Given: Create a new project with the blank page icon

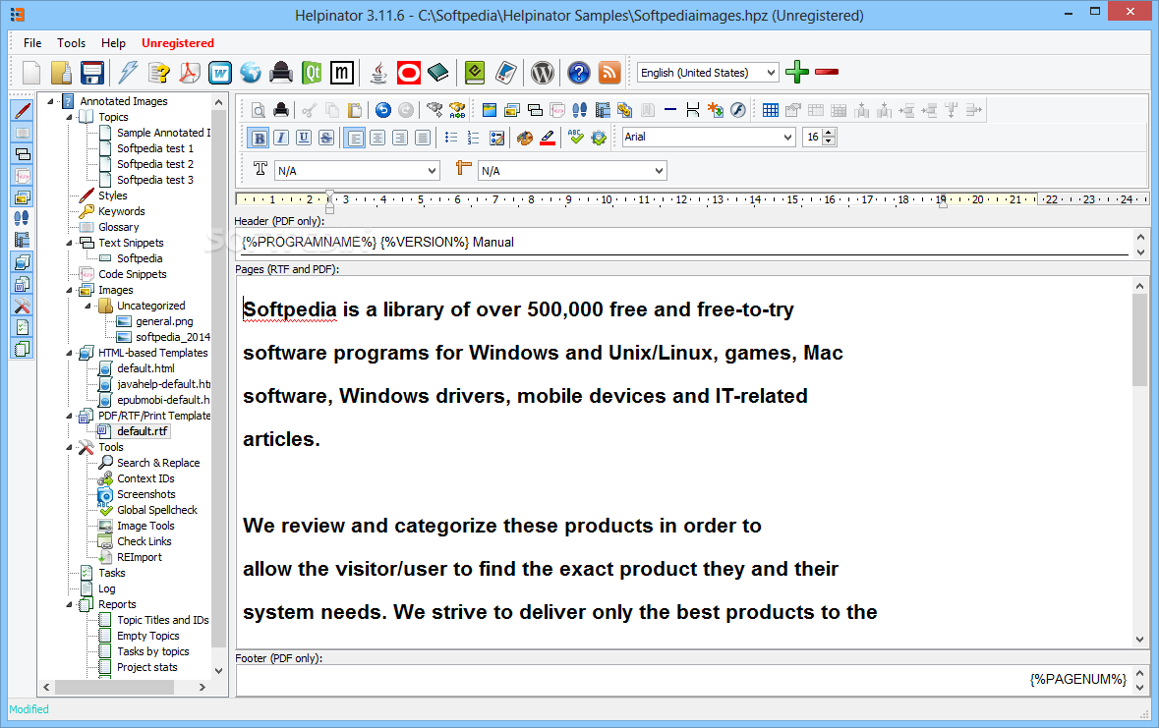Looking at the screenshot, I should [x=31, y=73].
